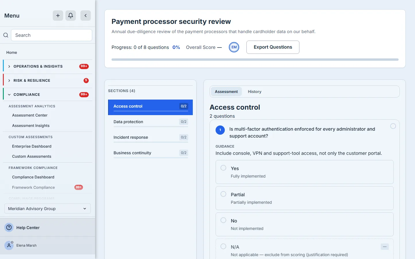The image size is (415, 259).
Task: Click the Access control 0/2 count
Action: [x=184, y=106]
